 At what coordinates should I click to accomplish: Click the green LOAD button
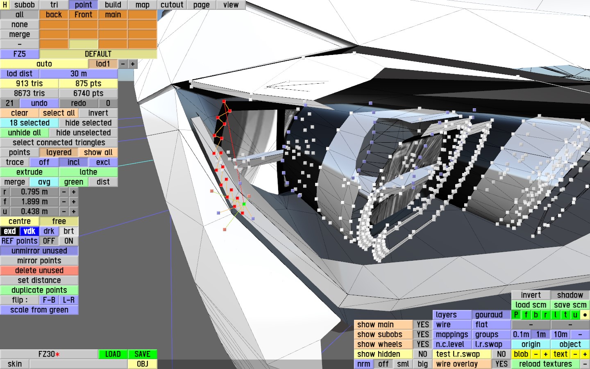pos(113,354)
